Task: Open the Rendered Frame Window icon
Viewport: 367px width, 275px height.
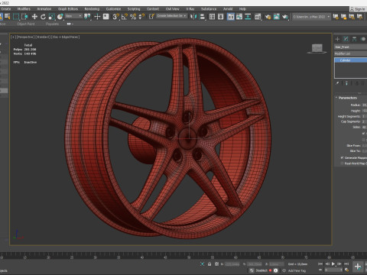Action: coord(277,17)
